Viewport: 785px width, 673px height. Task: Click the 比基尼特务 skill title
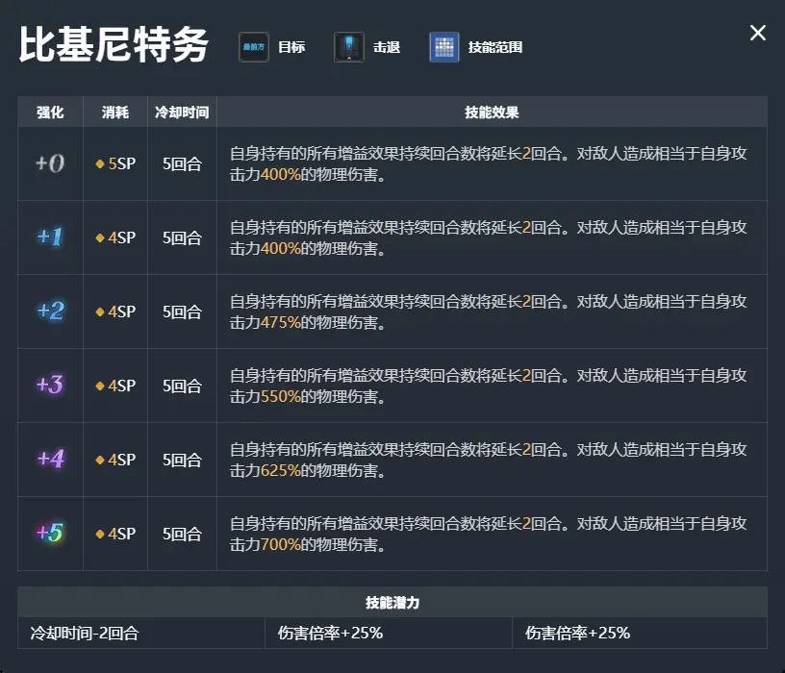114,45
